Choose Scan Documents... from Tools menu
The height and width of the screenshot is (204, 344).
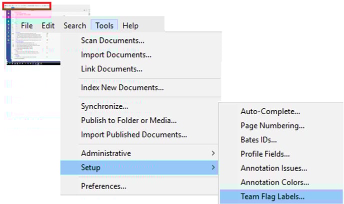click(112, 40)
